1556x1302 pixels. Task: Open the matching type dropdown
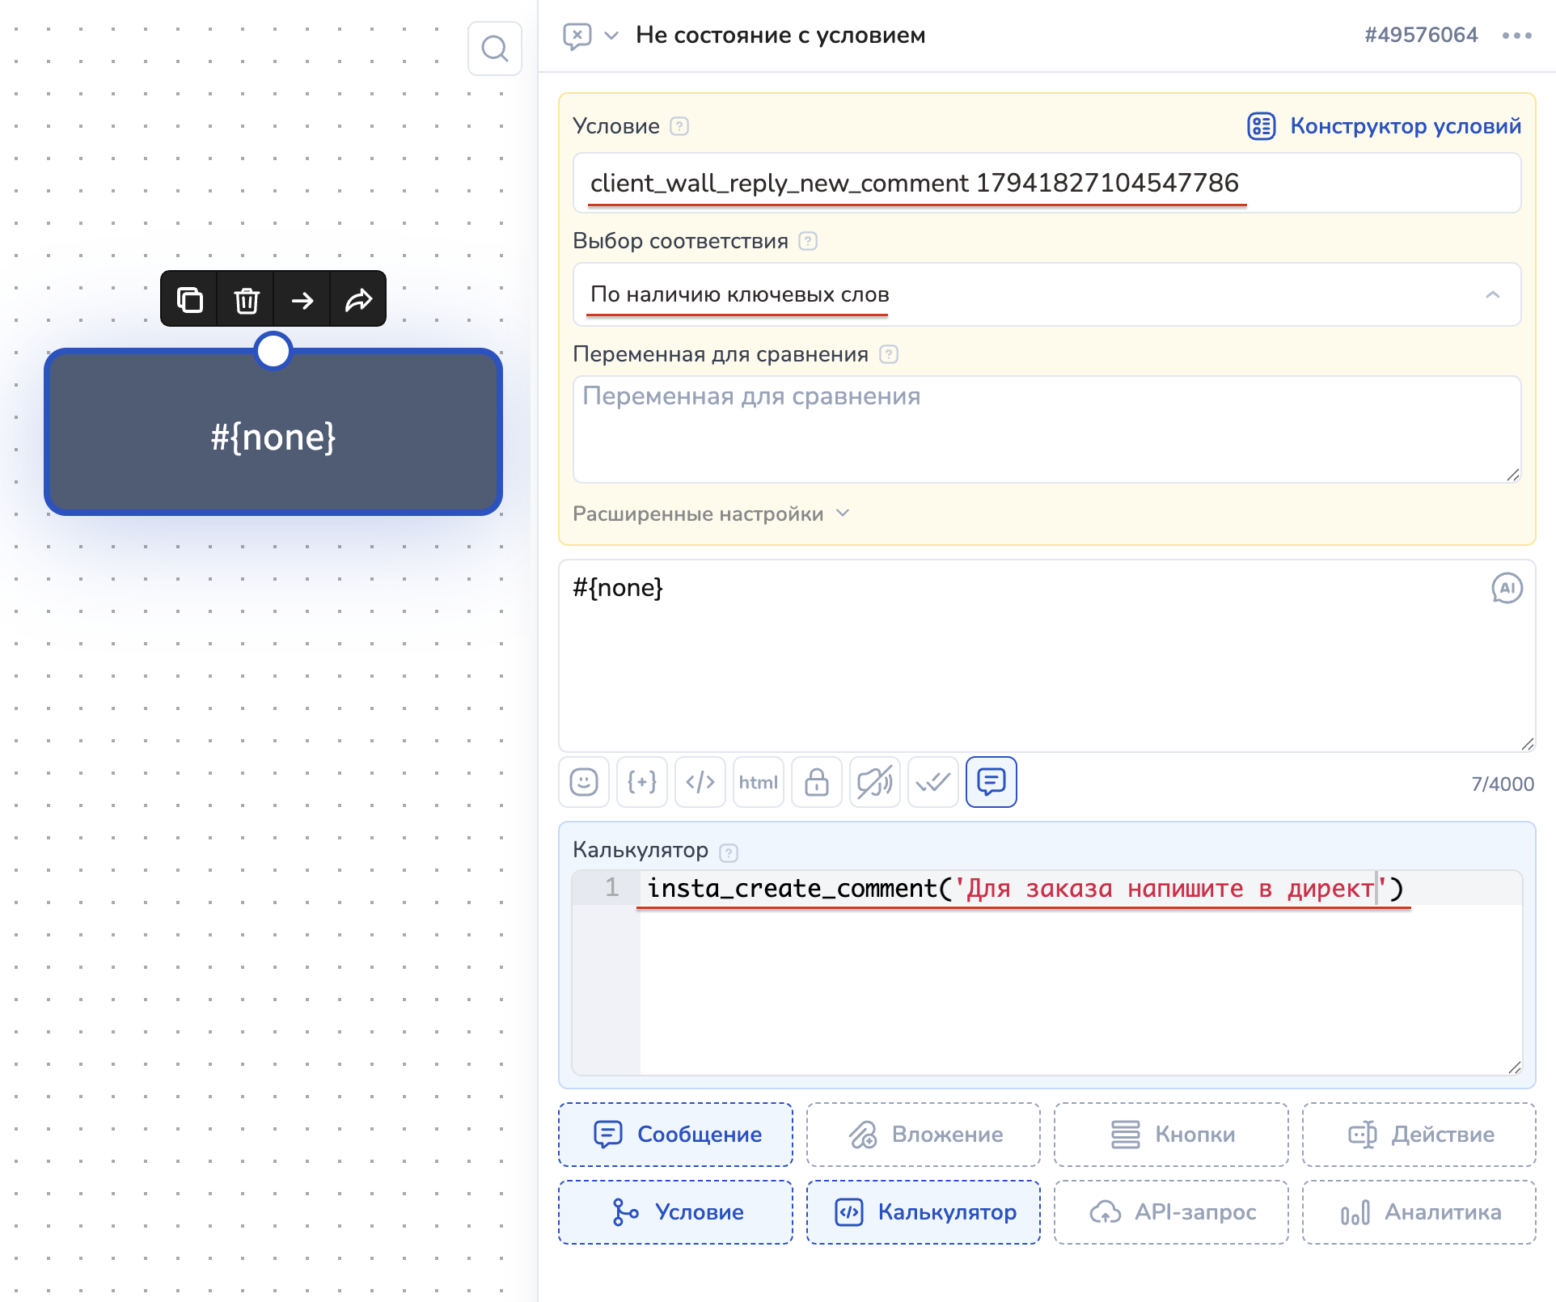click(x=1046, y=294)
